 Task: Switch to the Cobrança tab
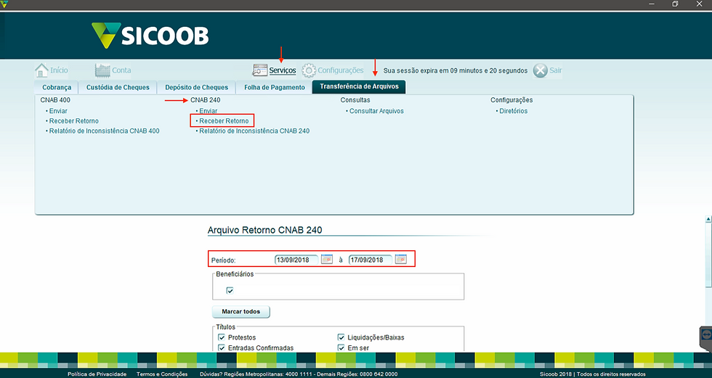[57, 88]
